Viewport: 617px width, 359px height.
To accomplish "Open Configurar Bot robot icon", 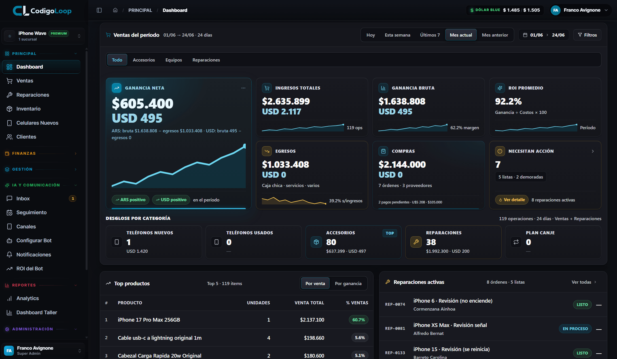I will tap(9, 241).
